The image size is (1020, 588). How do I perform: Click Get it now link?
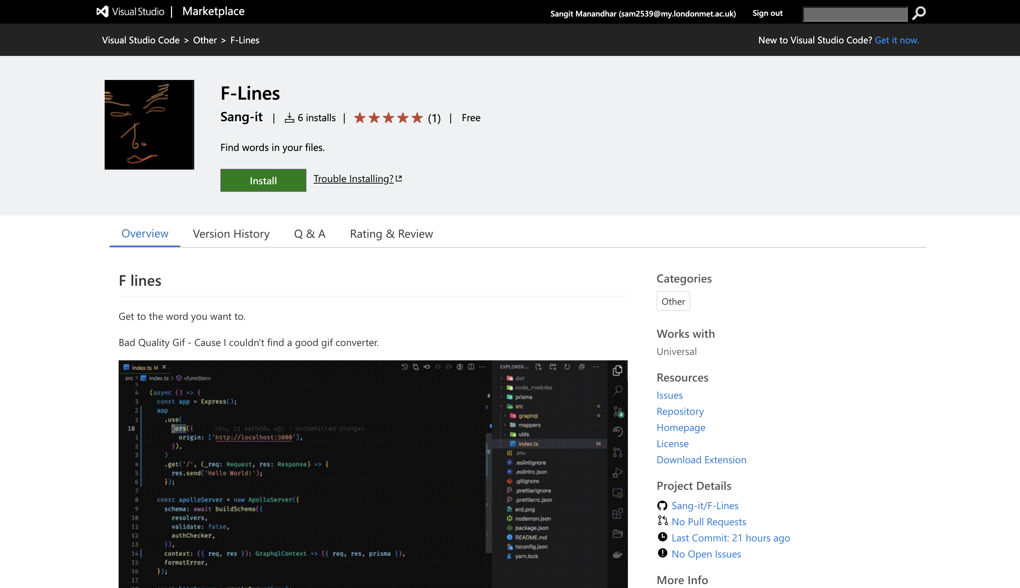(897, 40)
